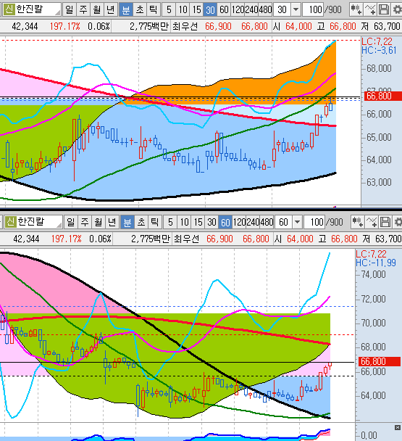Click the 시 64,000 open price in upper info bar
This screenshot has height=441, width=402.
[293, 26]
